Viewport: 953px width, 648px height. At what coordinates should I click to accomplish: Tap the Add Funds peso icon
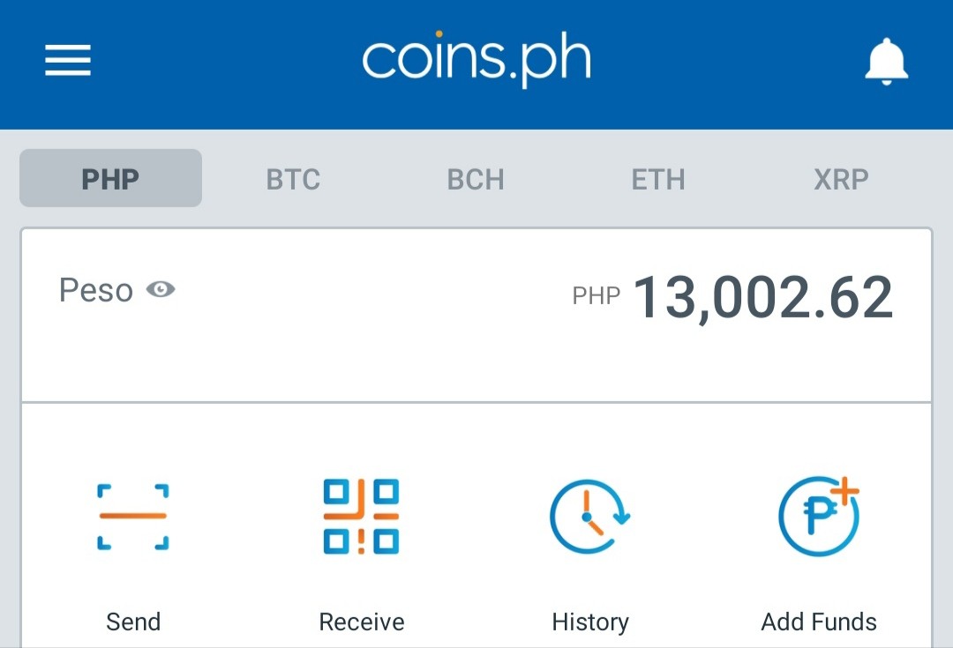pos(819,517)
